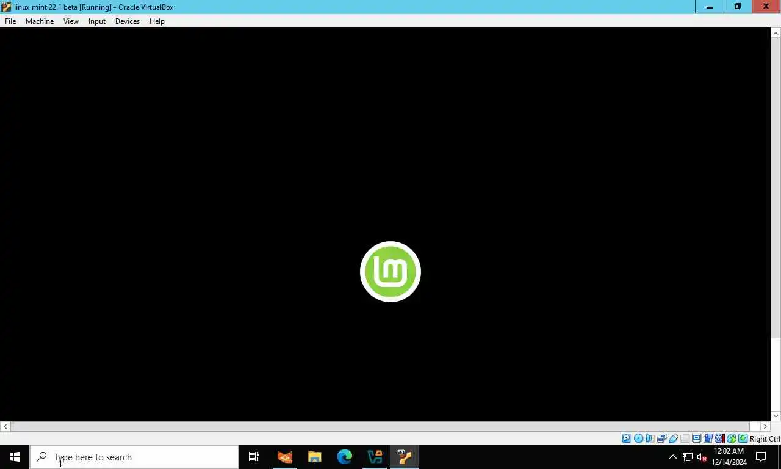Open the Machine menu
Viewport: 781px width, 469px height.
[40, 21]
